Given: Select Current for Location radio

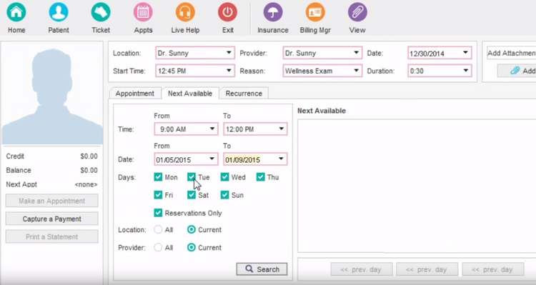Looking at the screenshot, I should (192, 229).
